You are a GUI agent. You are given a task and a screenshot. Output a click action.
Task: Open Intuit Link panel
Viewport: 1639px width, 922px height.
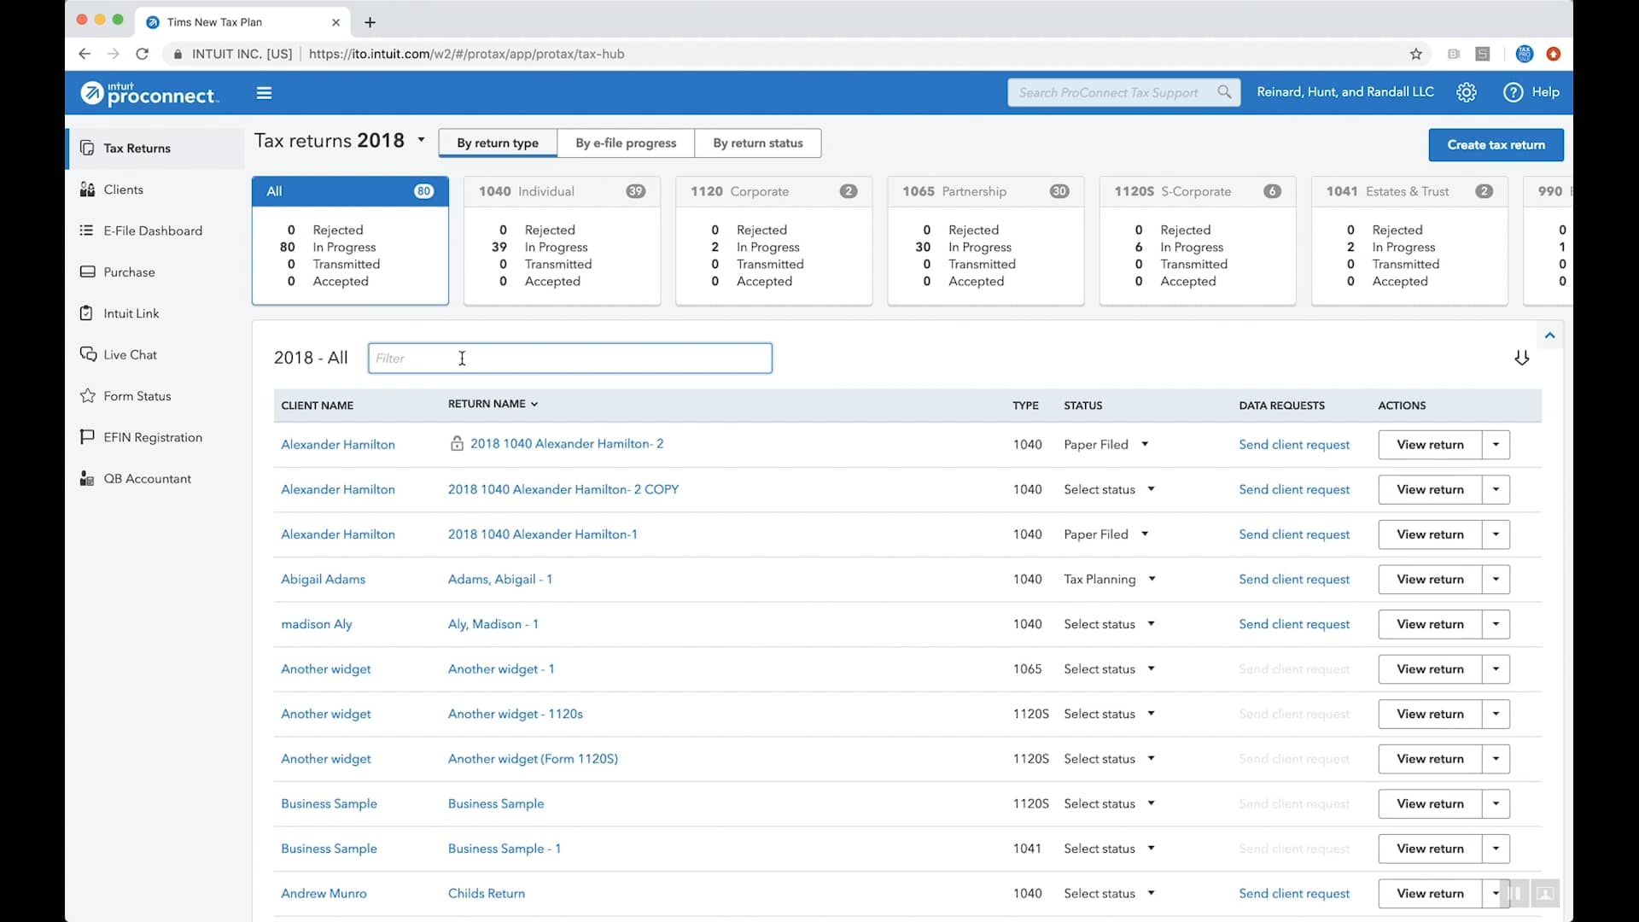pyautogui.click(x=131, y=313)
